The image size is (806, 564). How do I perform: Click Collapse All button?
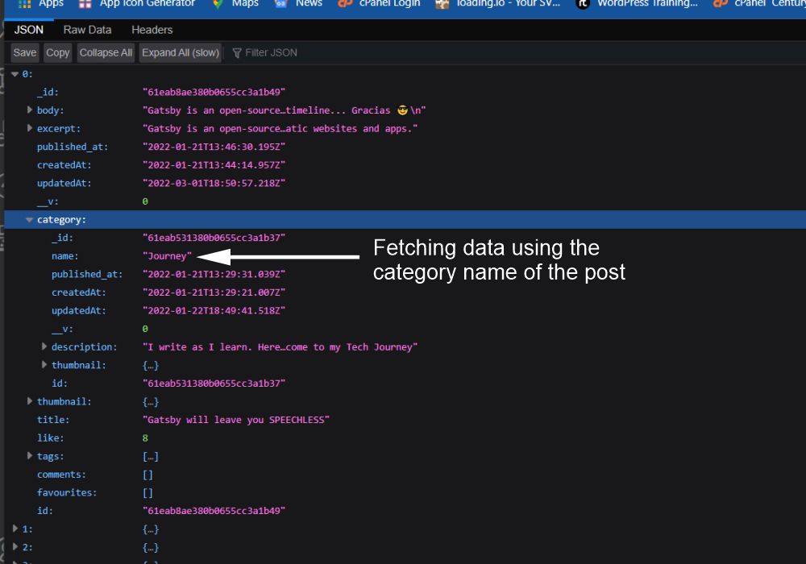coord(106,52)
